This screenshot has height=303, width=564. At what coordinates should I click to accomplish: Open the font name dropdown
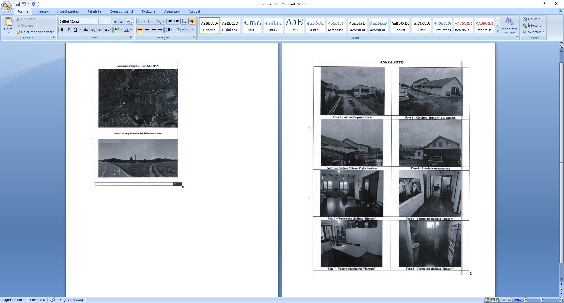tap(96, 21)
